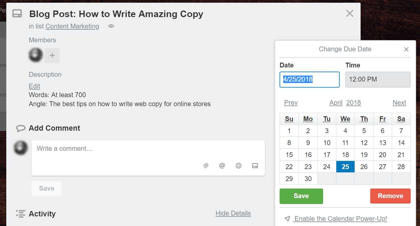420x226 pixels.
Task: Open the emoji picker in comment box
Action: coord(238,165)
